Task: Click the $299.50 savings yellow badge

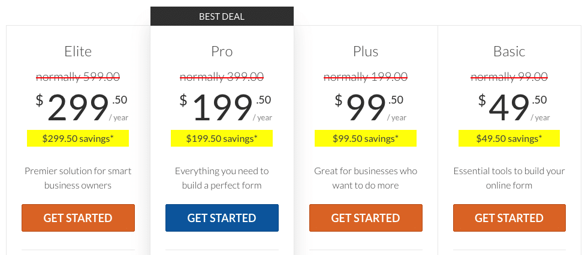Action: (x=78, y=138)
